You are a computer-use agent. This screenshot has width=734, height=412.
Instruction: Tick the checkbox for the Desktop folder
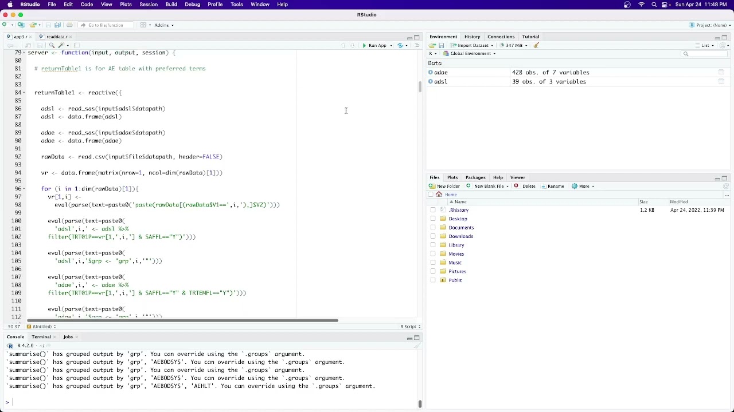(433, 219)
